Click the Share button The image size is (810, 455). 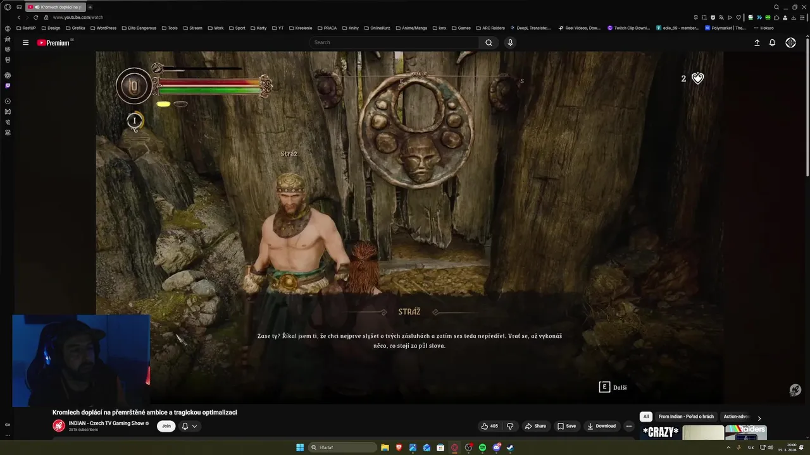point(535,426)
